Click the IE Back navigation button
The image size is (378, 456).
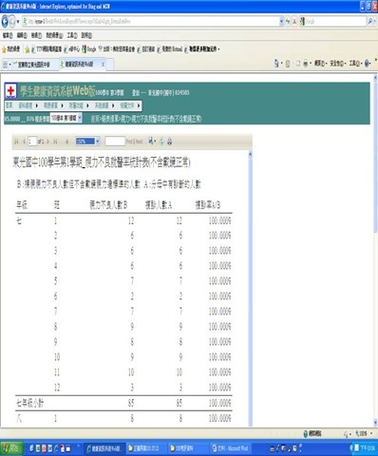(5, 22)
